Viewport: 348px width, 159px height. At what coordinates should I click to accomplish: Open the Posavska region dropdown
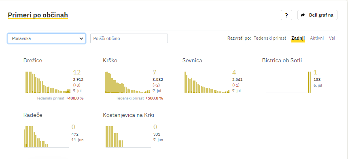(47, 38)
